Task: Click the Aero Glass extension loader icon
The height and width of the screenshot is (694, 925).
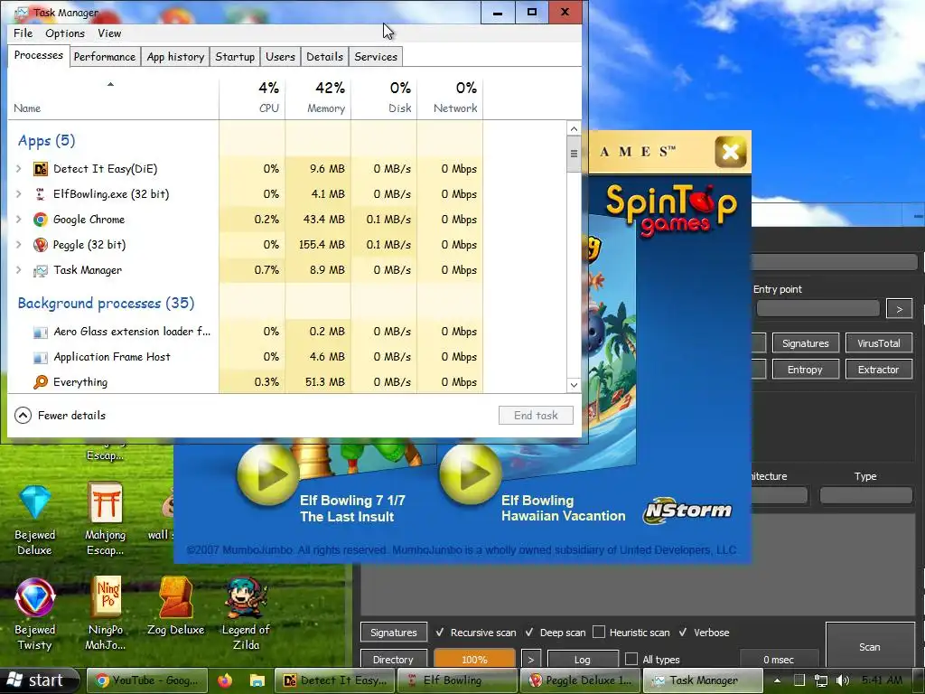Action: point(40,333)
